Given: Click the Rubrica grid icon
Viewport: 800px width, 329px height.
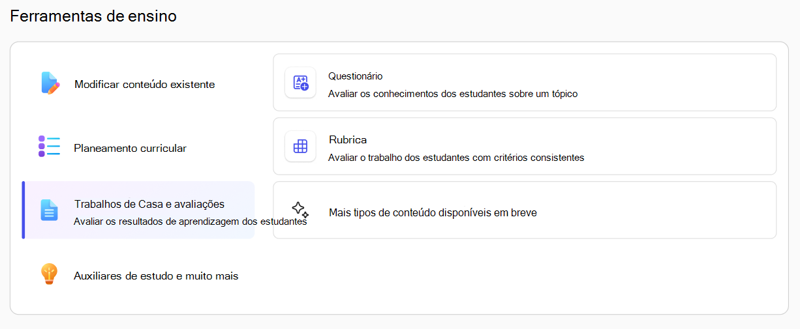Looking at the screenshot, I should (x=300, y=147).
